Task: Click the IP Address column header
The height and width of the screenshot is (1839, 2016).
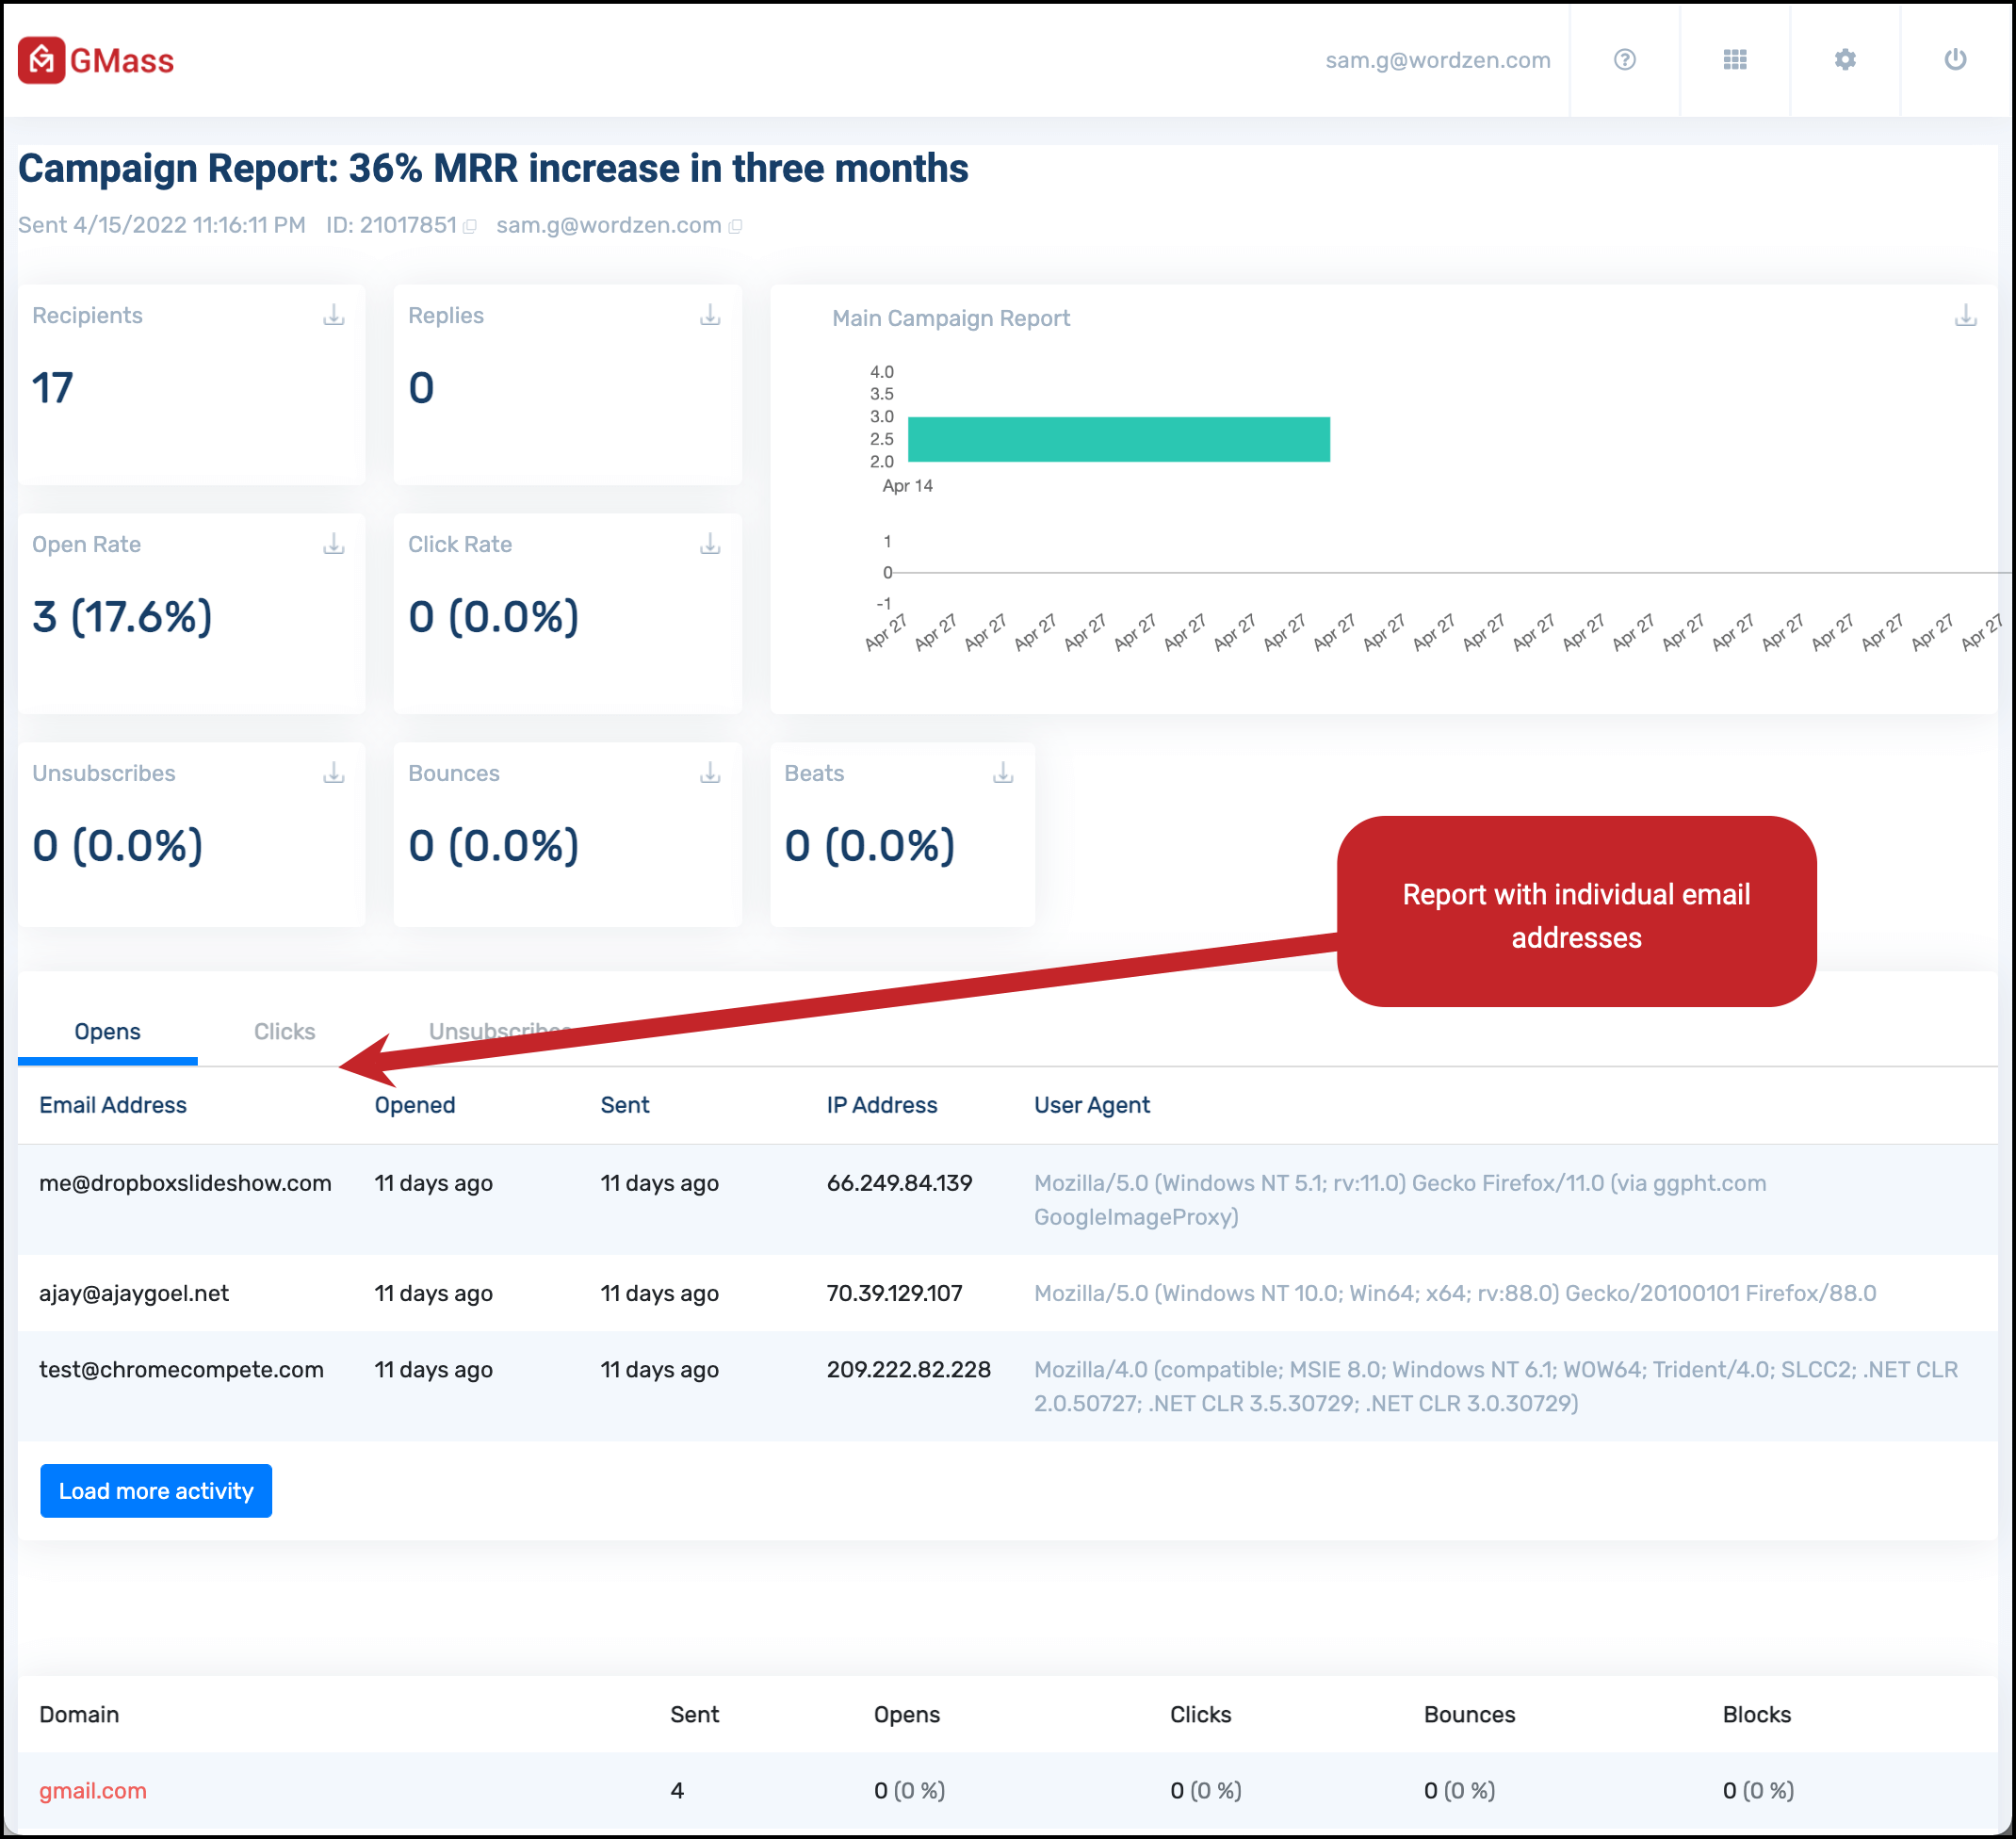Action: pos(882,1105)
